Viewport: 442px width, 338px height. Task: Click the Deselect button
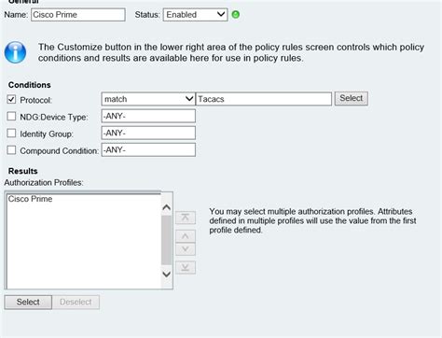click(x=76, y=303)
